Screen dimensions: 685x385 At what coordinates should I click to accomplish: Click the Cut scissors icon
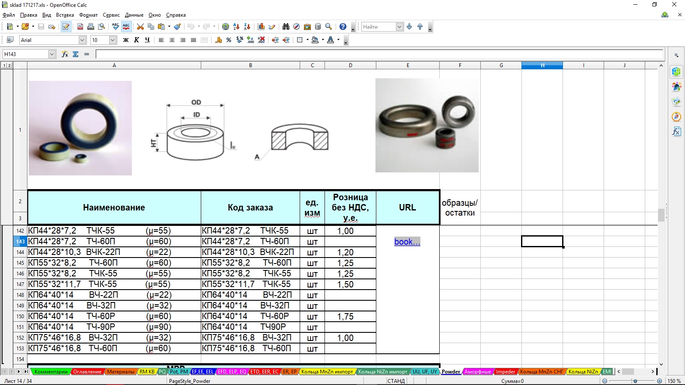[140, 27]
